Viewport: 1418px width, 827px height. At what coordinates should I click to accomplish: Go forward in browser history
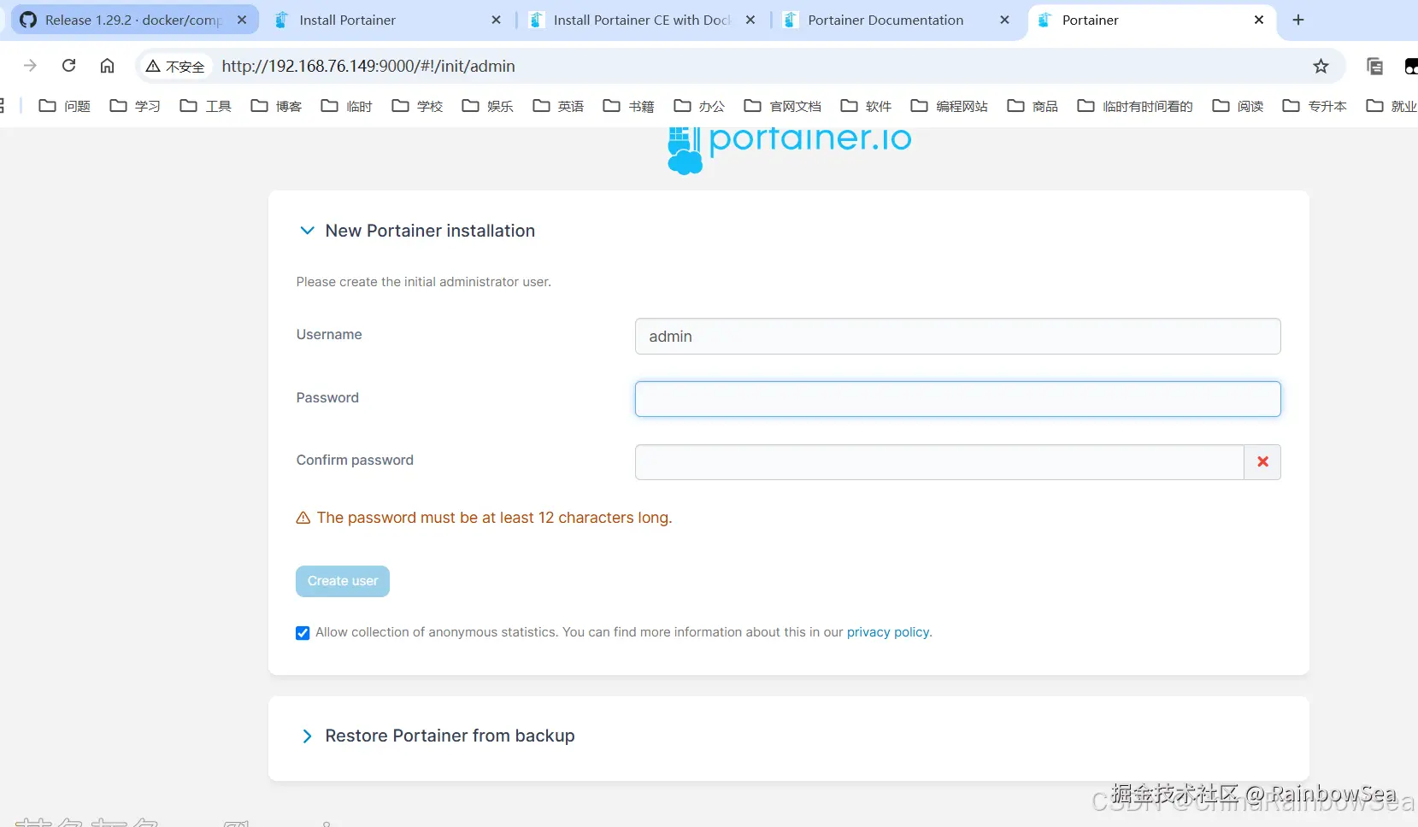30,66
